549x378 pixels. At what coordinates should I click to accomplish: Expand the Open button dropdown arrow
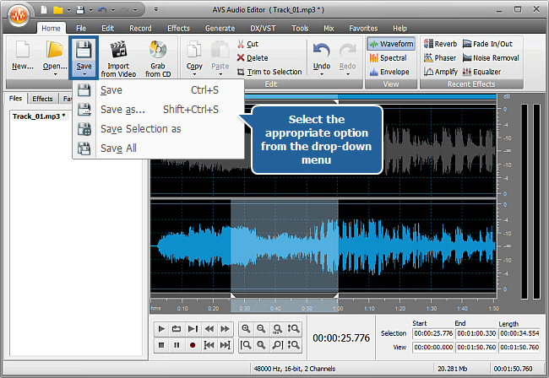[55, 74]
